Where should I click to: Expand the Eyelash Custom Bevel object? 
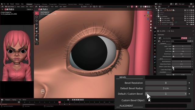click(158, 22)
